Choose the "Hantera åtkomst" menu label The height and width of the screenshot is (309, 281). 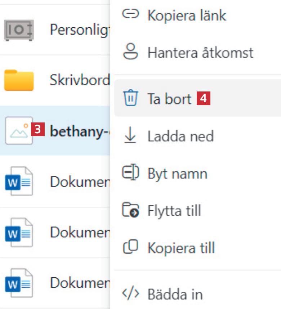click(200, 53)
